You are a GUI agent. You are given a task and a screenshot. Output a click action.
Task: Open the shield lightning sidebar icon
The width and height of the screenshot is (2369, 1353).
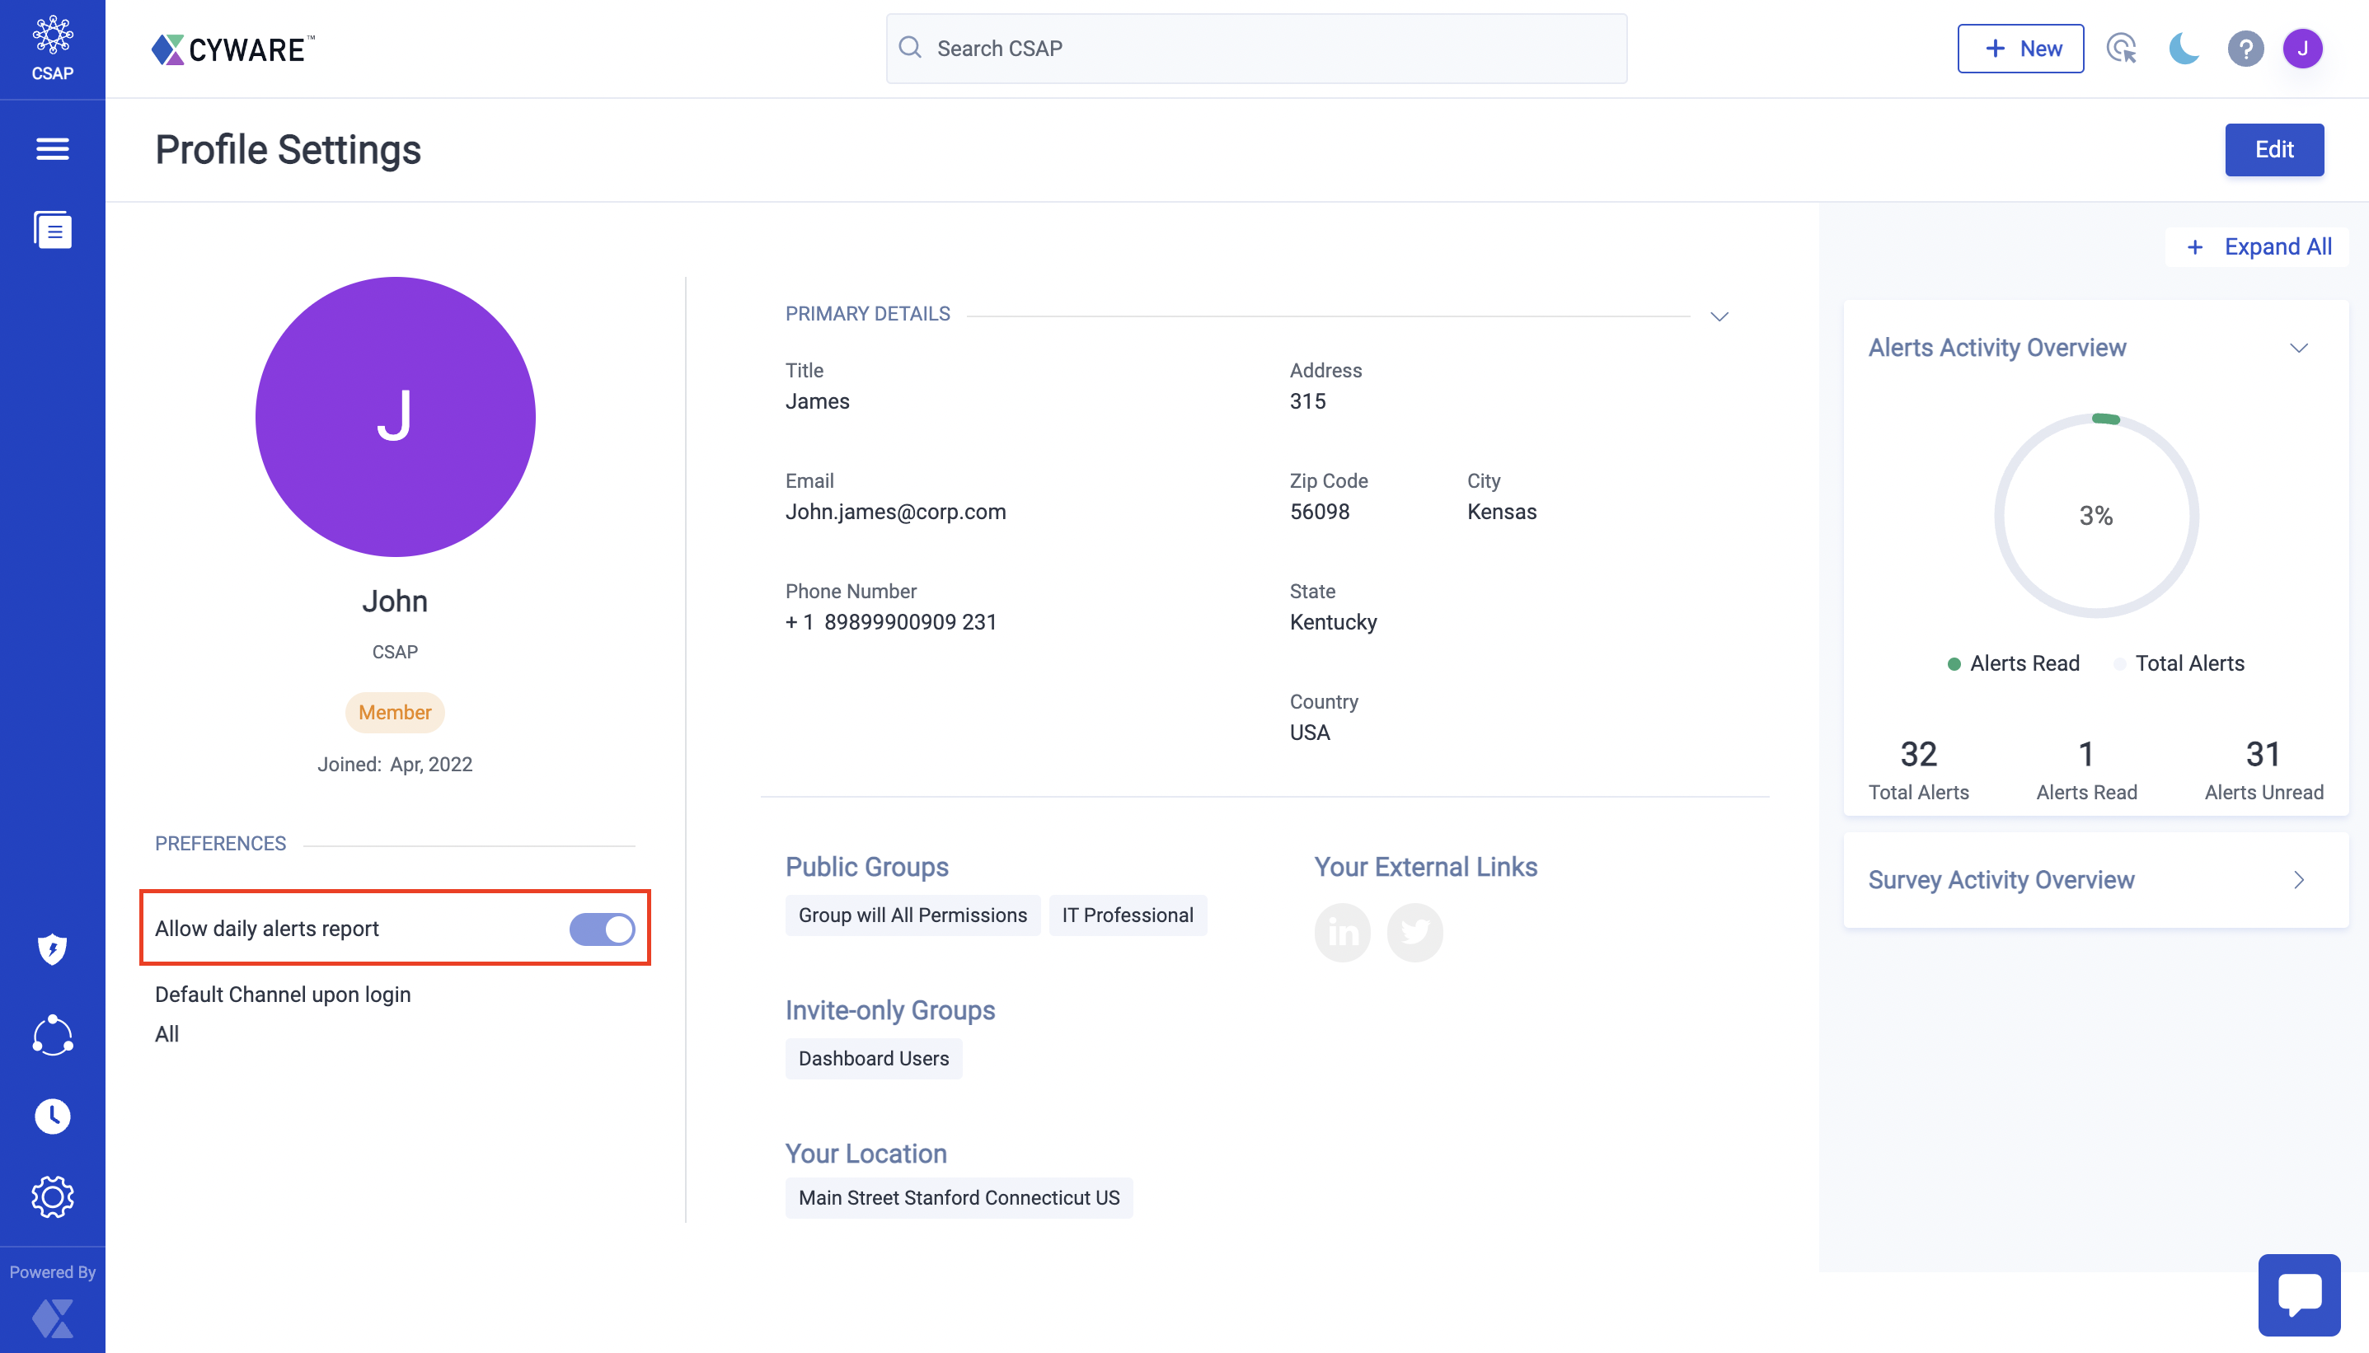coord(52,948)
